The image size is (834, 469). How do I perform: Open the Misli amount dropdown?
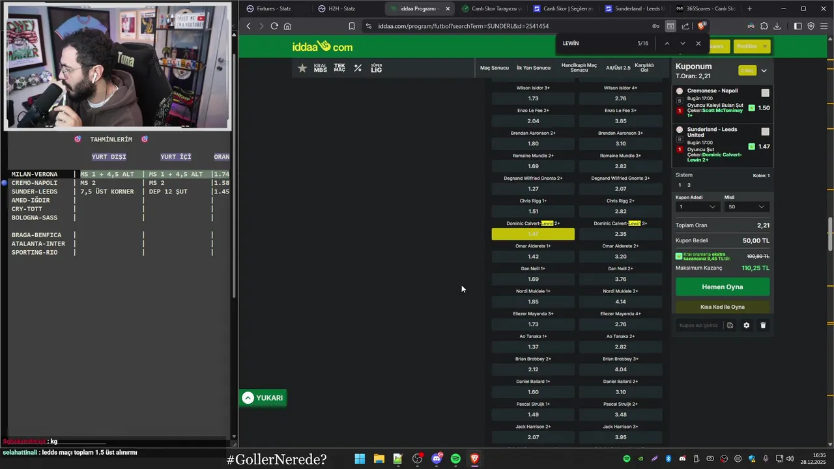click(747, 207)
